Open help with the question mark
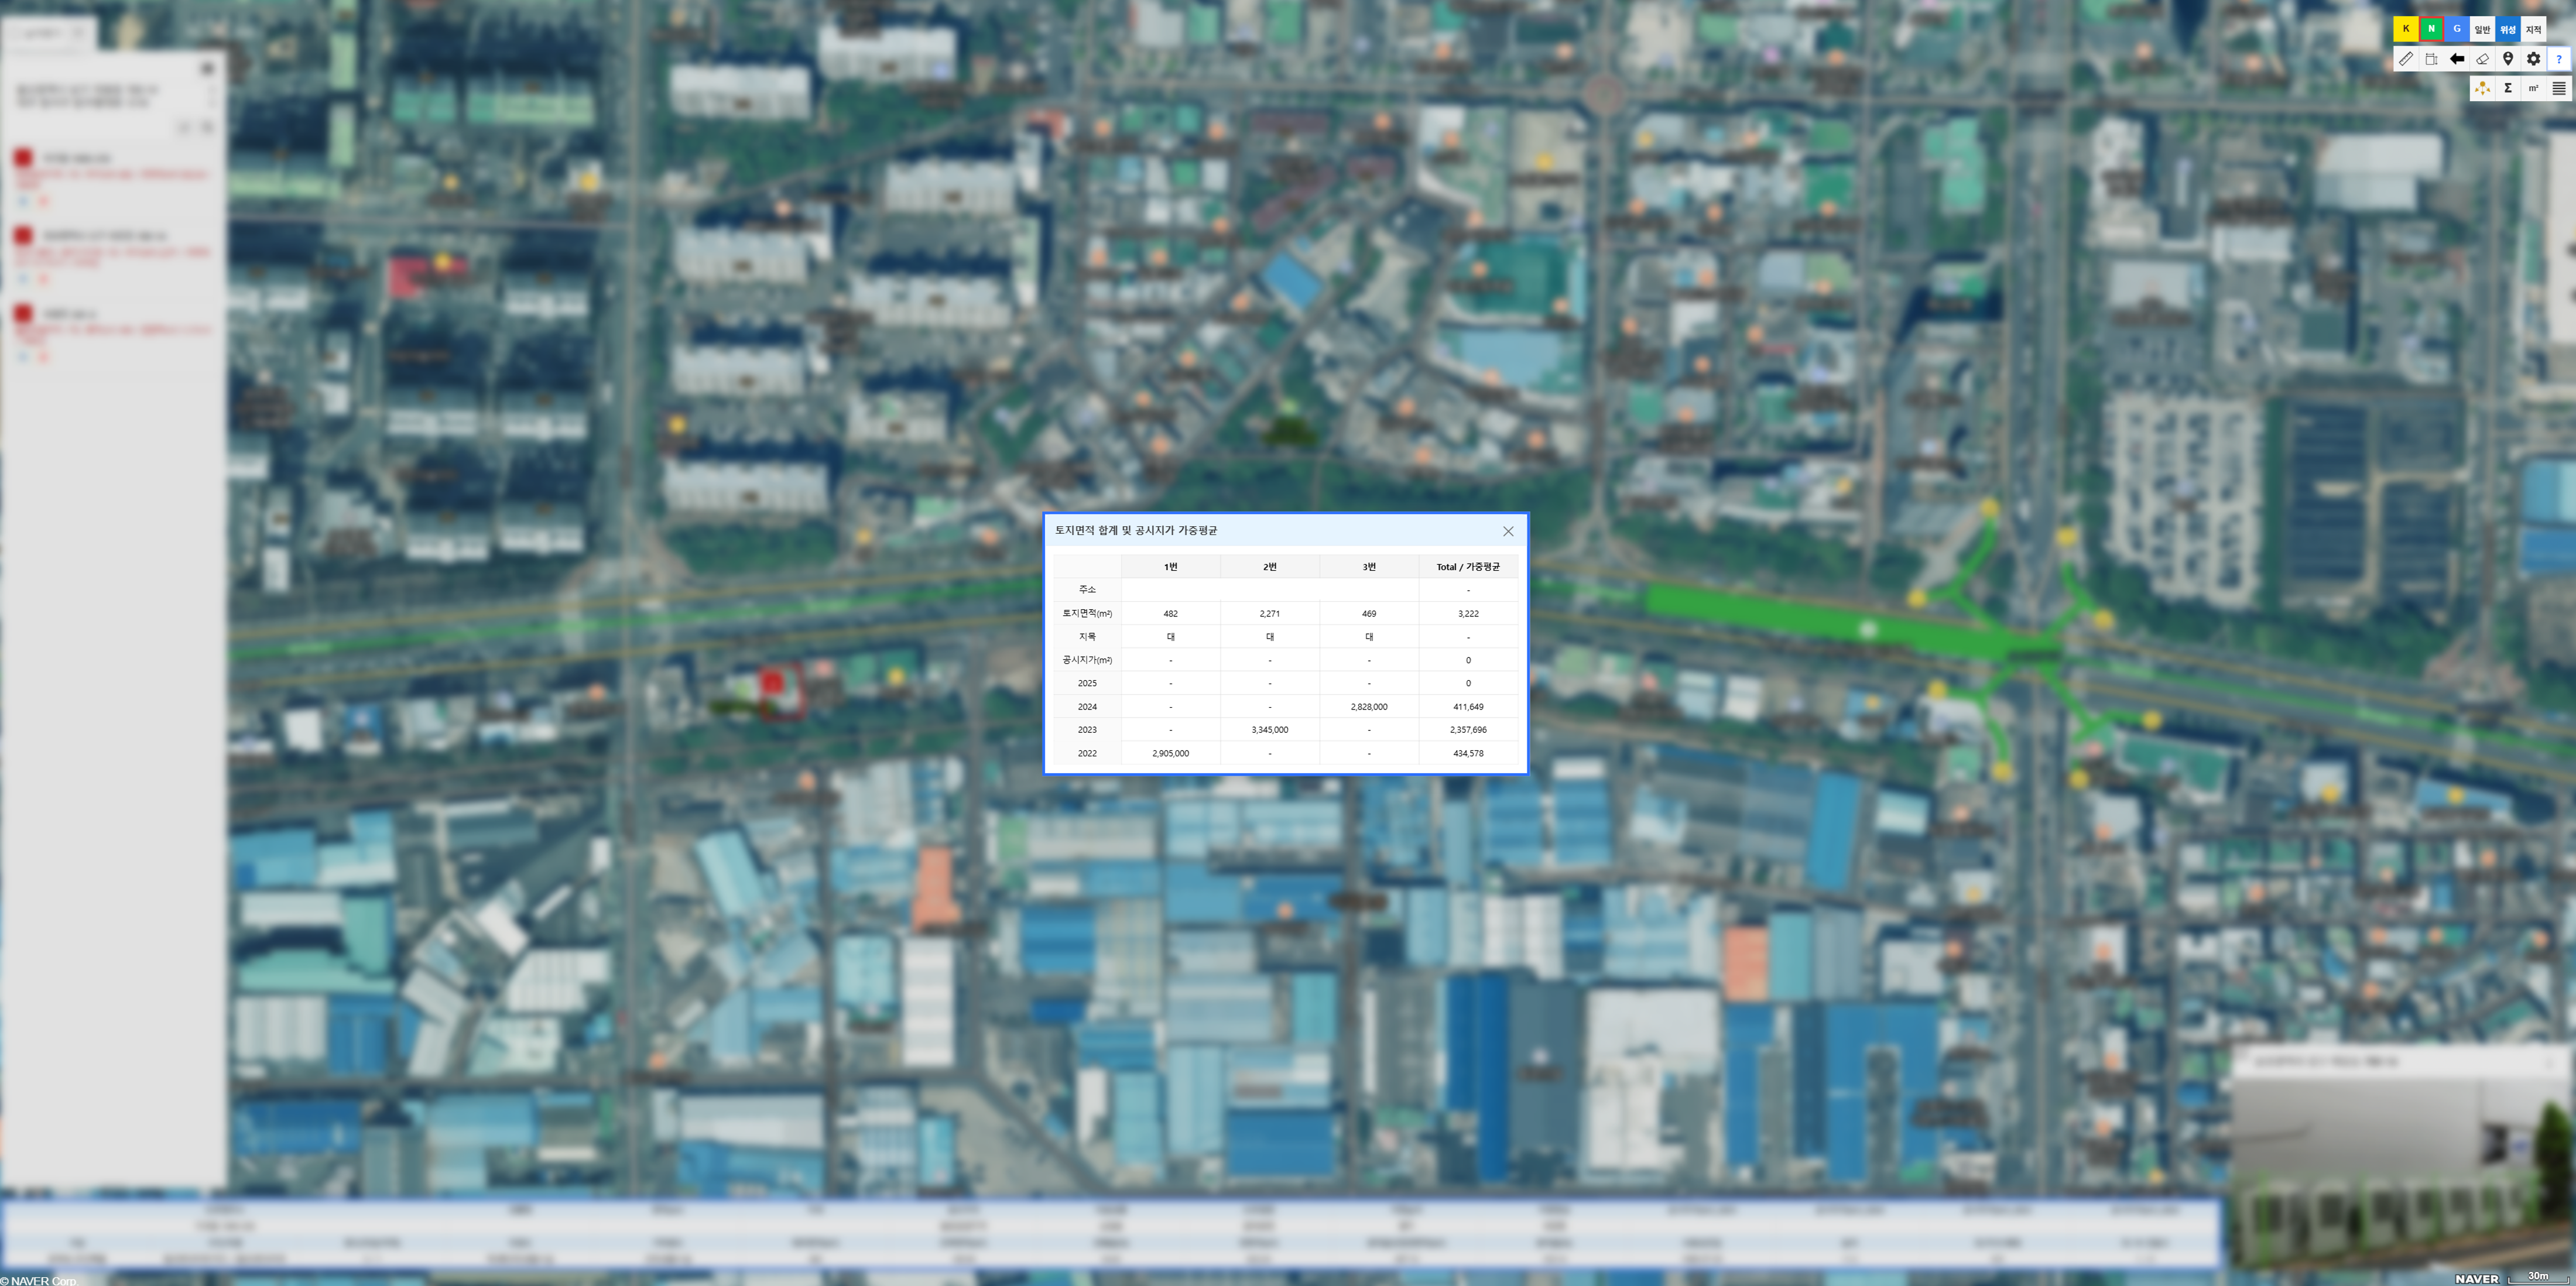Screen dimensions: 2576x1286 click(2559, 59)
